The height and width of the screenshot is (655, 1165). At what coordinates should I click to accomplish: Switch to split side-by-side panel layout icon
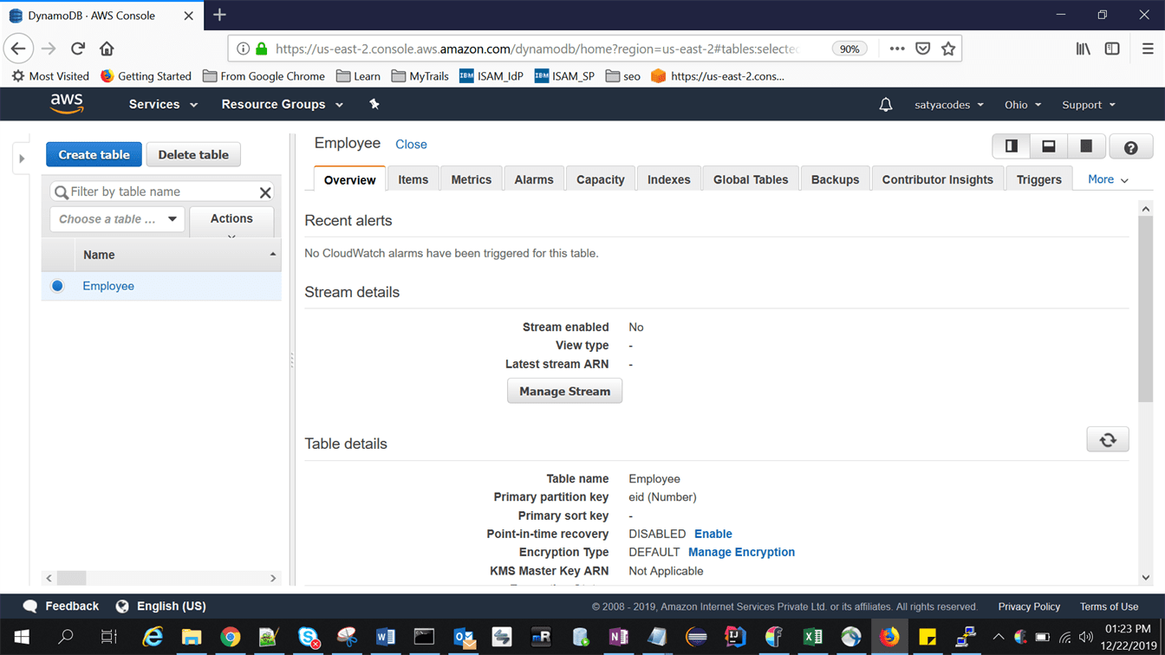(1011, 146)
